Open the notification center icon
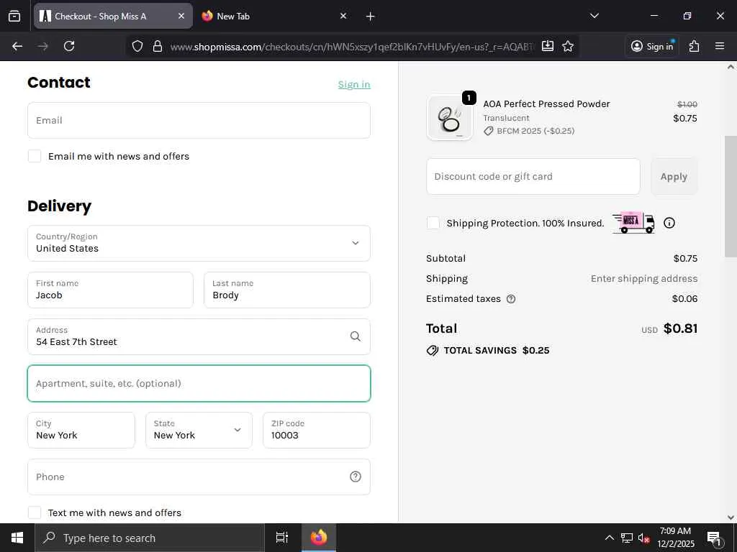 [714, 538]
